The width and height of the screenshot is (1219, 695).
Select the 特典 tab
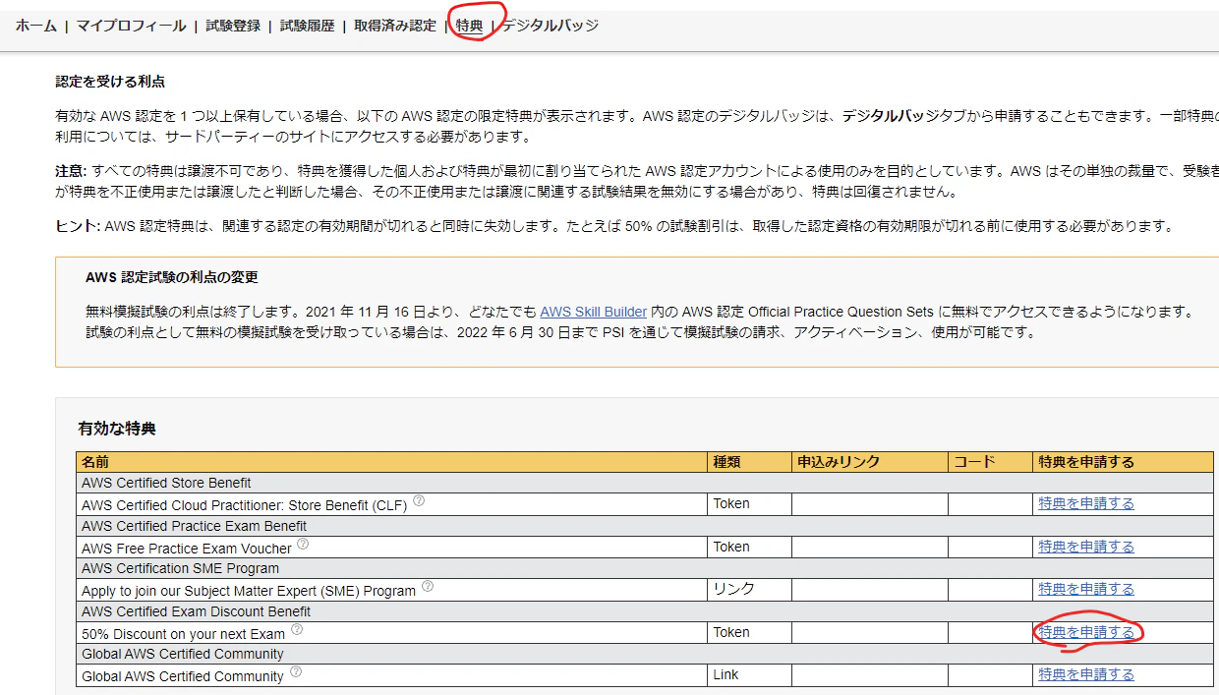[x=470, y=26]
